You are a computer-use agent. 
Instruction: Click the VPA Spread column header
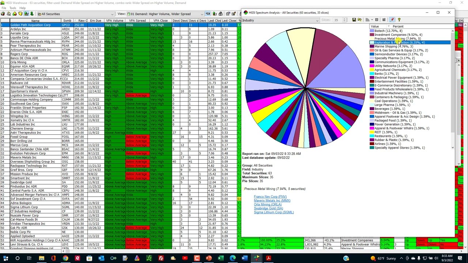pyautogui.click(x=137, y=20)
